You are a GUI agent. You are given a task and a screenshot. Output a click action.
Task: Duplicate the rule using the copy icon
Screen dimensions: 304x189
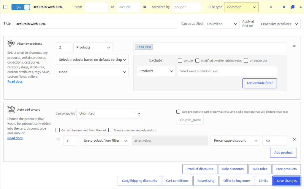coord(293,7)
